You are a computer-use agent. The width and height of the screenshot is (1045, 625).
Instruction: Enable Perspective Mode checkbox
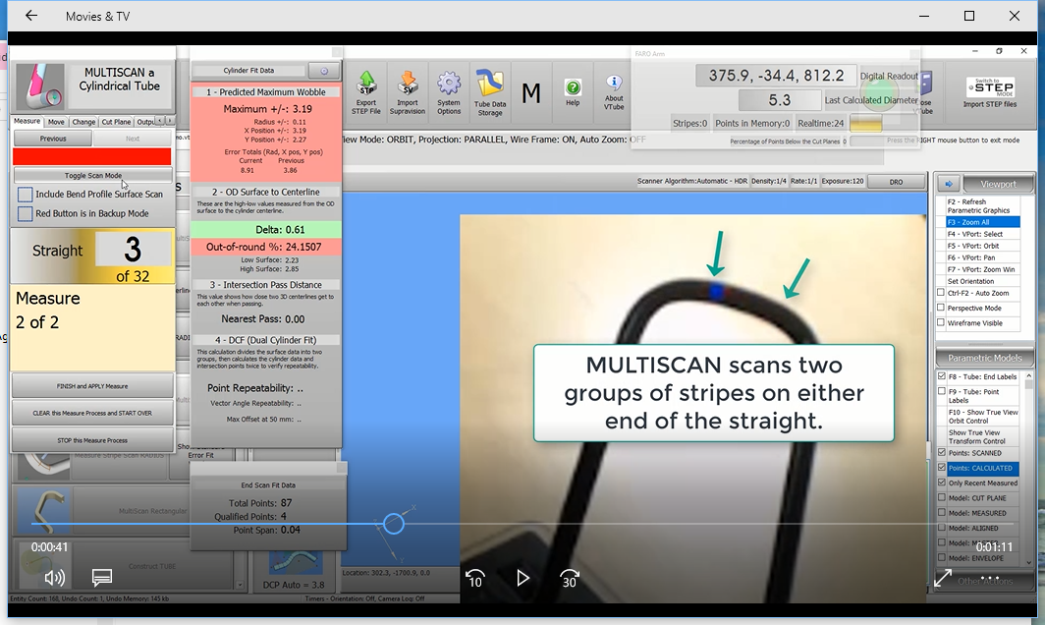point(941,308)
